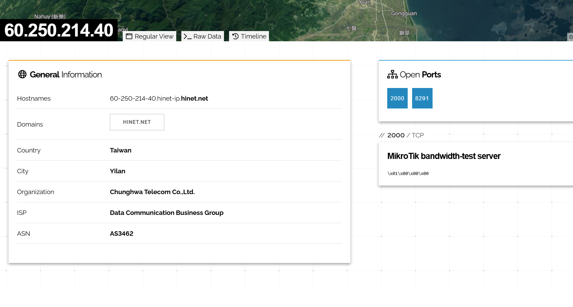Click the window icon beside Regular View
The width and height of the screenshot is (573, 307).
[129, 36]
